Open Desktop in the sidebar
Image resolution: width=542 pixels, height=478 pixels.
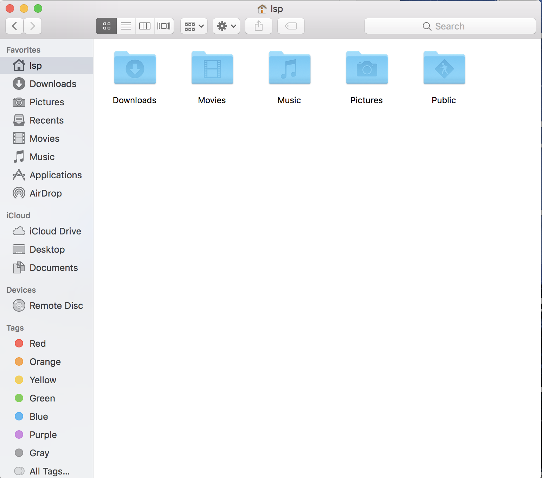(x=46, y=249)
